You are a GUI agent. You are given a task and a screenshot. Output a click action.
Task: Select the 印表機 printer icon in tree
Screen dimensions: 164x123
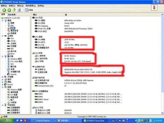8,102
